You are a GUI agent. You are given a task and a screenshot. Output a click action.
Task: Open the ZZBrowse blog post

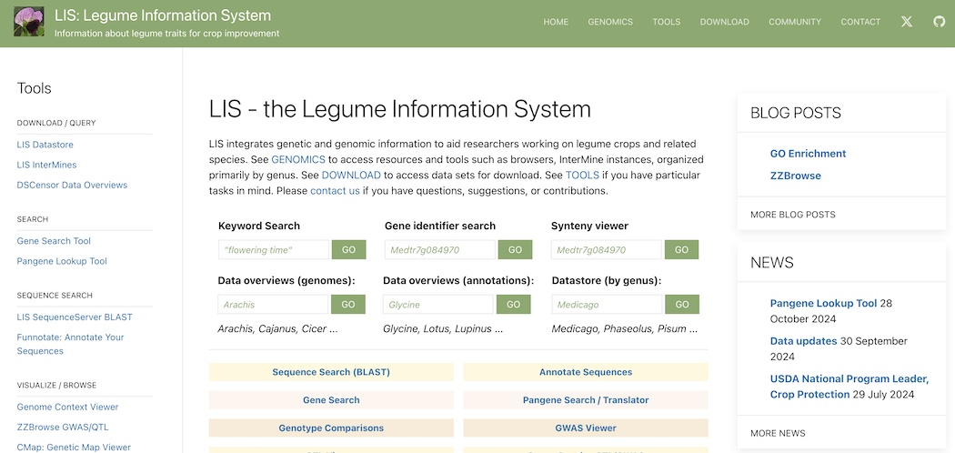pyautogui.click(x=796, y=176)
